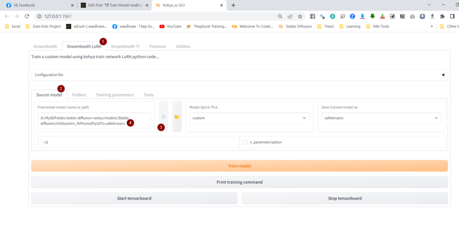Click the Notion extension icon
Viewport: 459px width, 231px height.
pyautogui.click(x=403, y=16)
